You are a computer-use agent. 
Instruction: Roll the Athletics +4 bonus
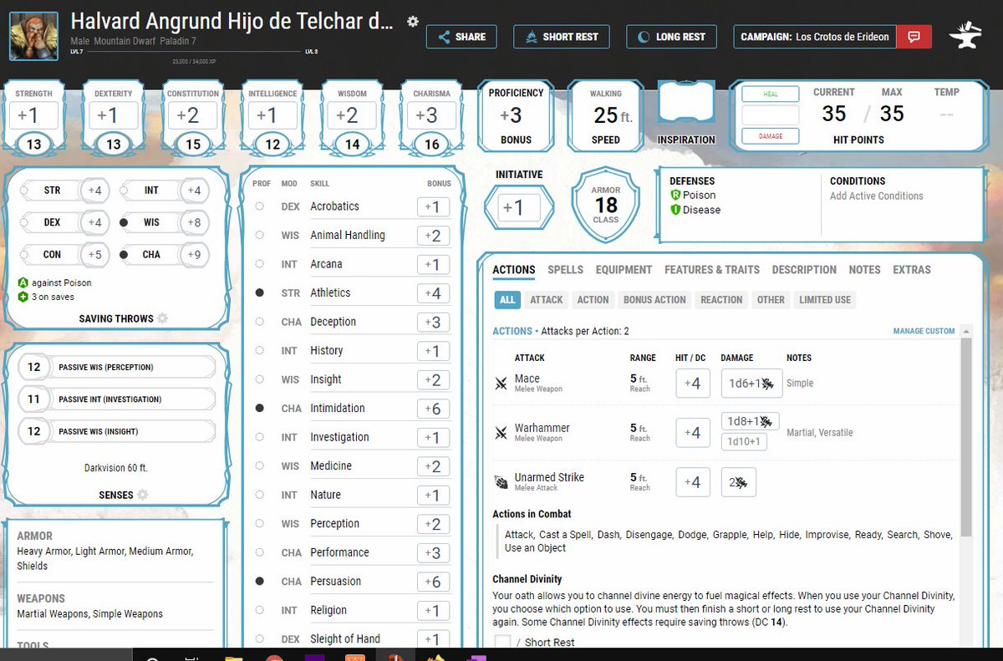pos(433,293)
